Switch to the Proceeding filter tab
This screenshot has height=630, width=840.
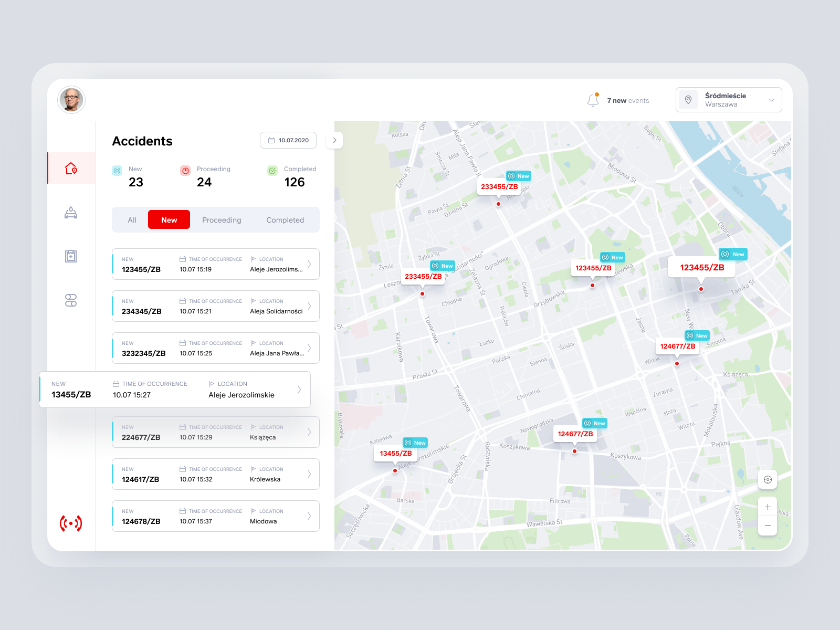coord(222,220)
